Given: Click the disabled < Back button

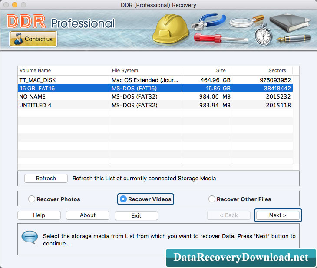Looking at the screenshot, I should point(229,215).
